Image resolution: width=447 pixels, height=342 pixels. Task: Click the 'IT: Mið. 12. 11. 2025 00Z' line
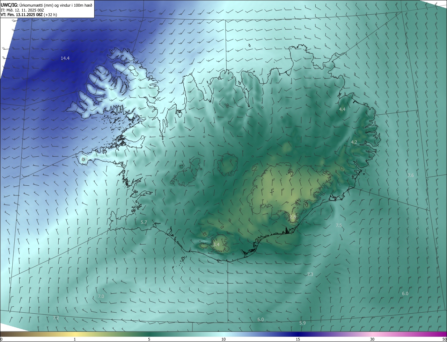click(x=22, y=10)
